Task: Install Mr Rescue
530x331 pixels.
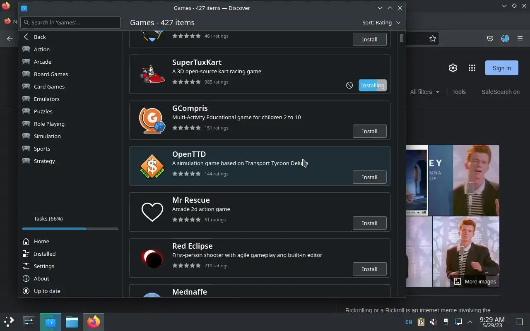Action: click(x=369, y=223)
